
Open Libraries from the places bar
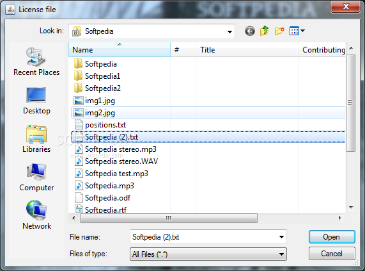coord(36,139)
